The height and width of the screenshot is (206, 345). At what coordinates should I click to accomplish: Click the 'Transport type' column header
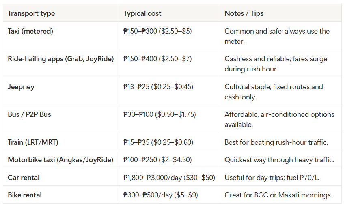pos(31,13)
